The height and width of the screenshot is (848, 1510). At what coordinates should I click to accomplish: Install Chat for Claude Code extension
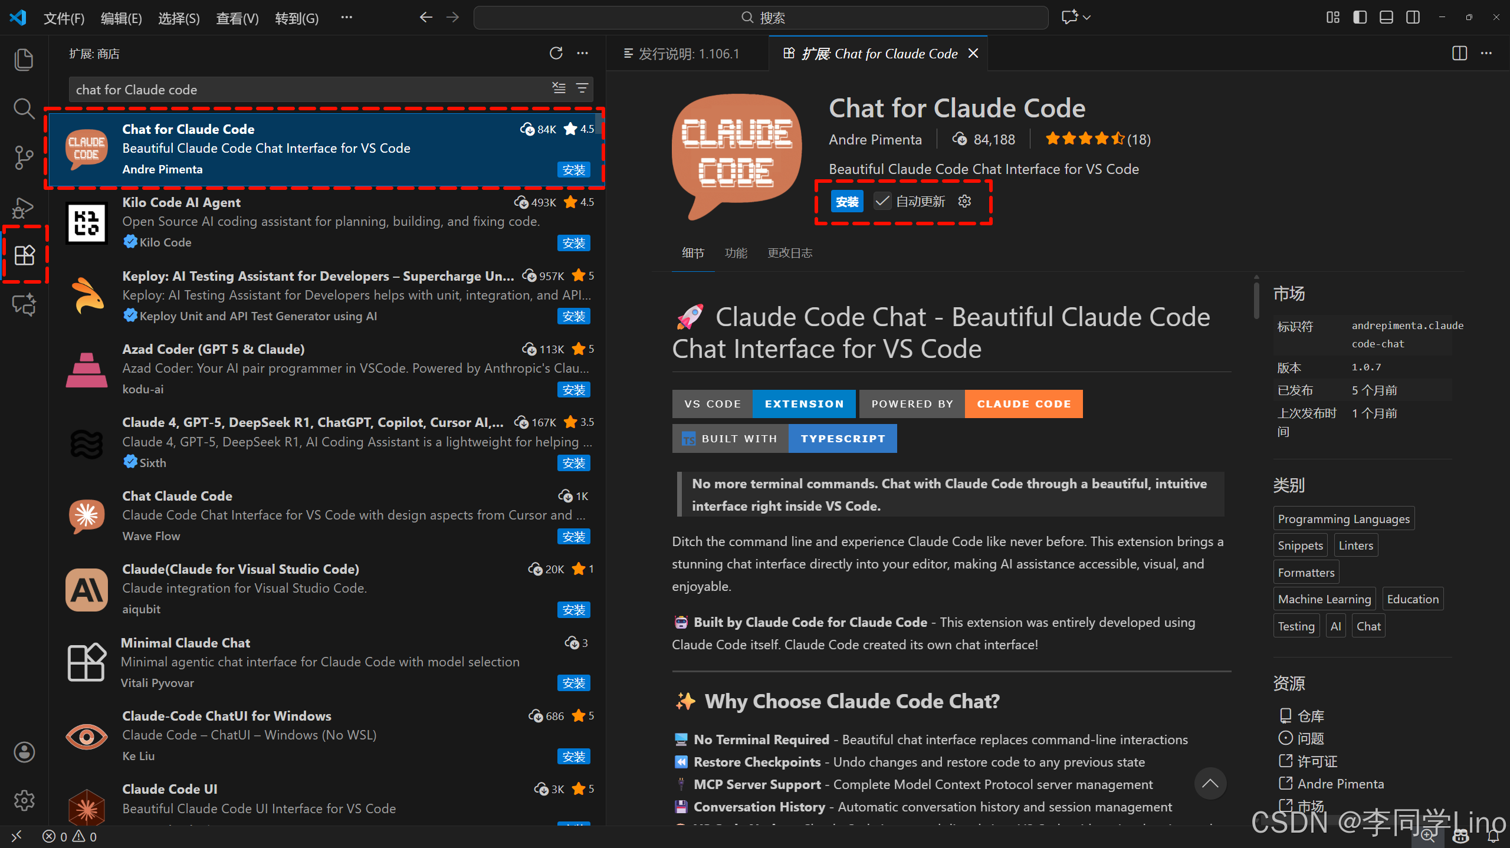847,202
